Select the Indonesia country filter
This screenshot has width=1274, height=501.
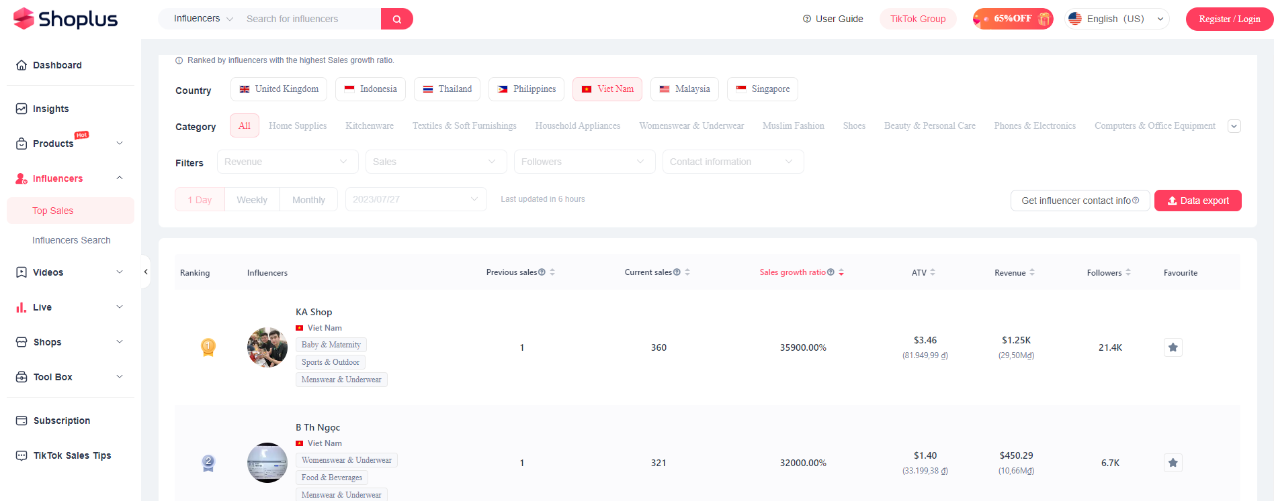tap(370, 89)
